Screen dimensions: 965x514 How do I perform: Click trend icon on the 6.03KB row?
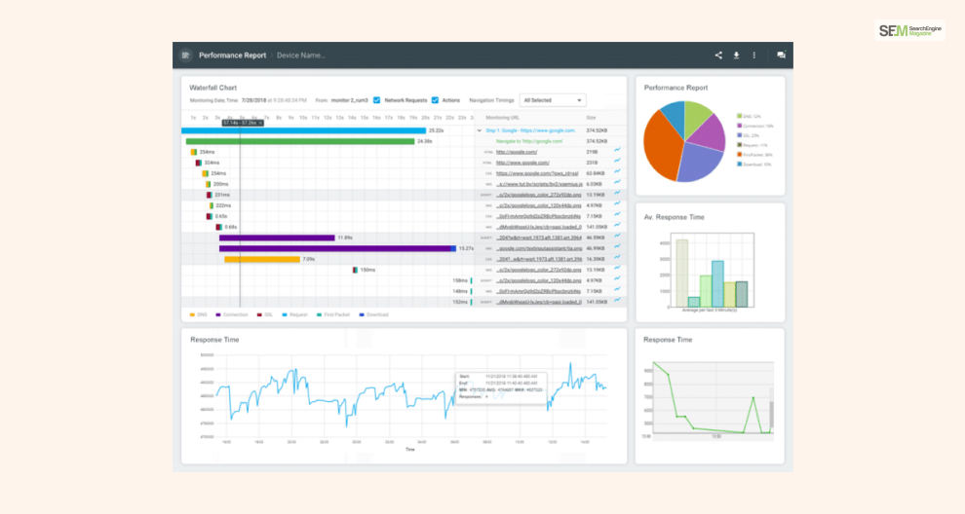tap(617, 182)
